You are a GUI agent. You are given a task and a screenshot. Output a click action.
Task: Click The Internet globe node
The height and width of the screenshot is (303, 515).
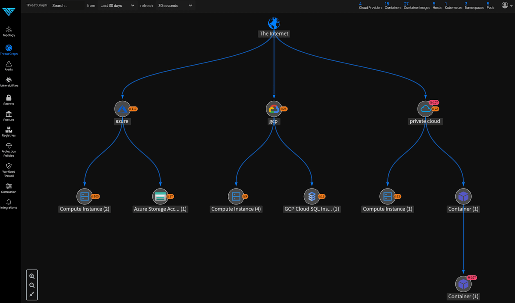(274, 23)
